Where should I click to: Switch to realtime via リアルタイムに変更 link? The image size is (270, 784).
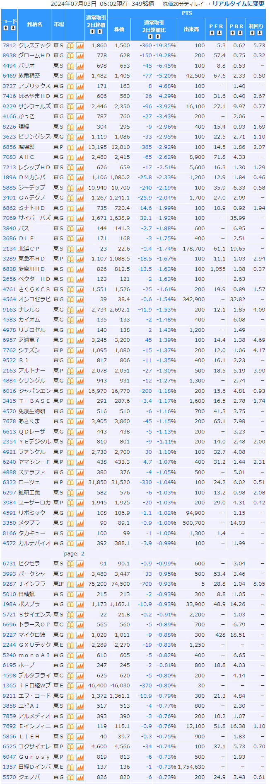238,4
